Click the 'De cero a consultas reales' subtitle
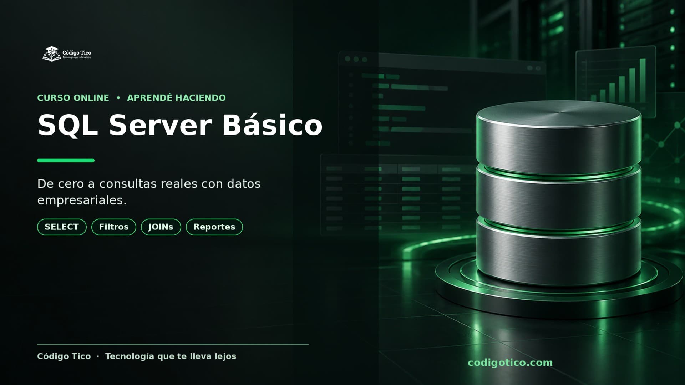Viewport: 685px width, 385px height. tap(149, 192)
